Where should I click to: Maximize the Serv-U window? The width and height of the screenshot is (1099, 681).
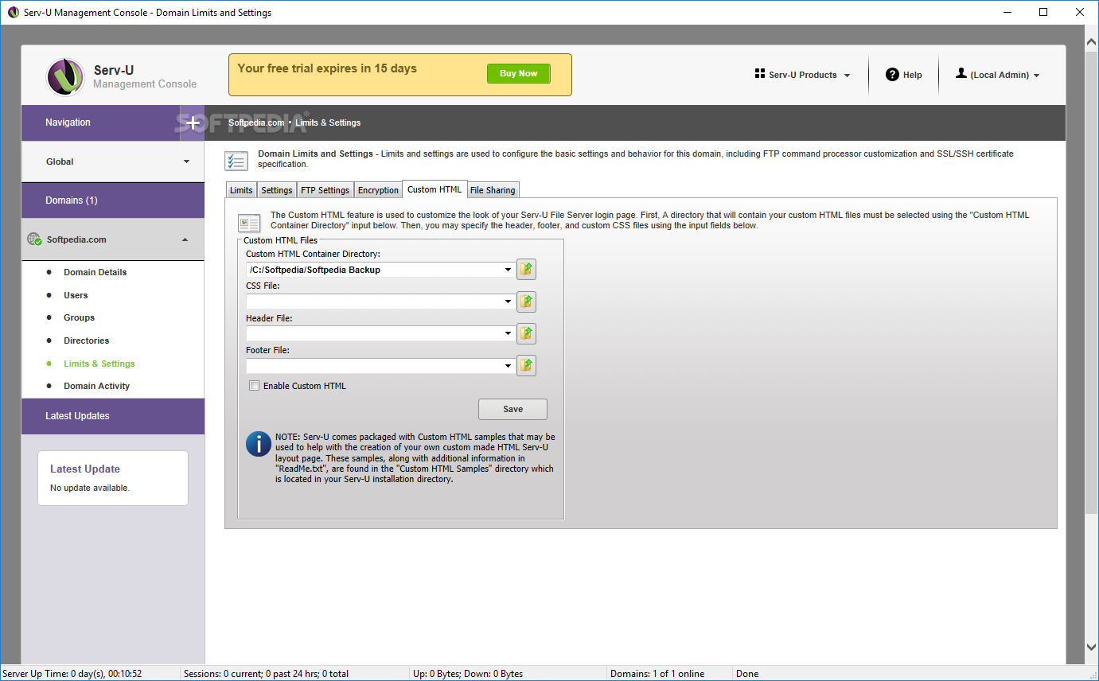click(x=1043, y=12)
